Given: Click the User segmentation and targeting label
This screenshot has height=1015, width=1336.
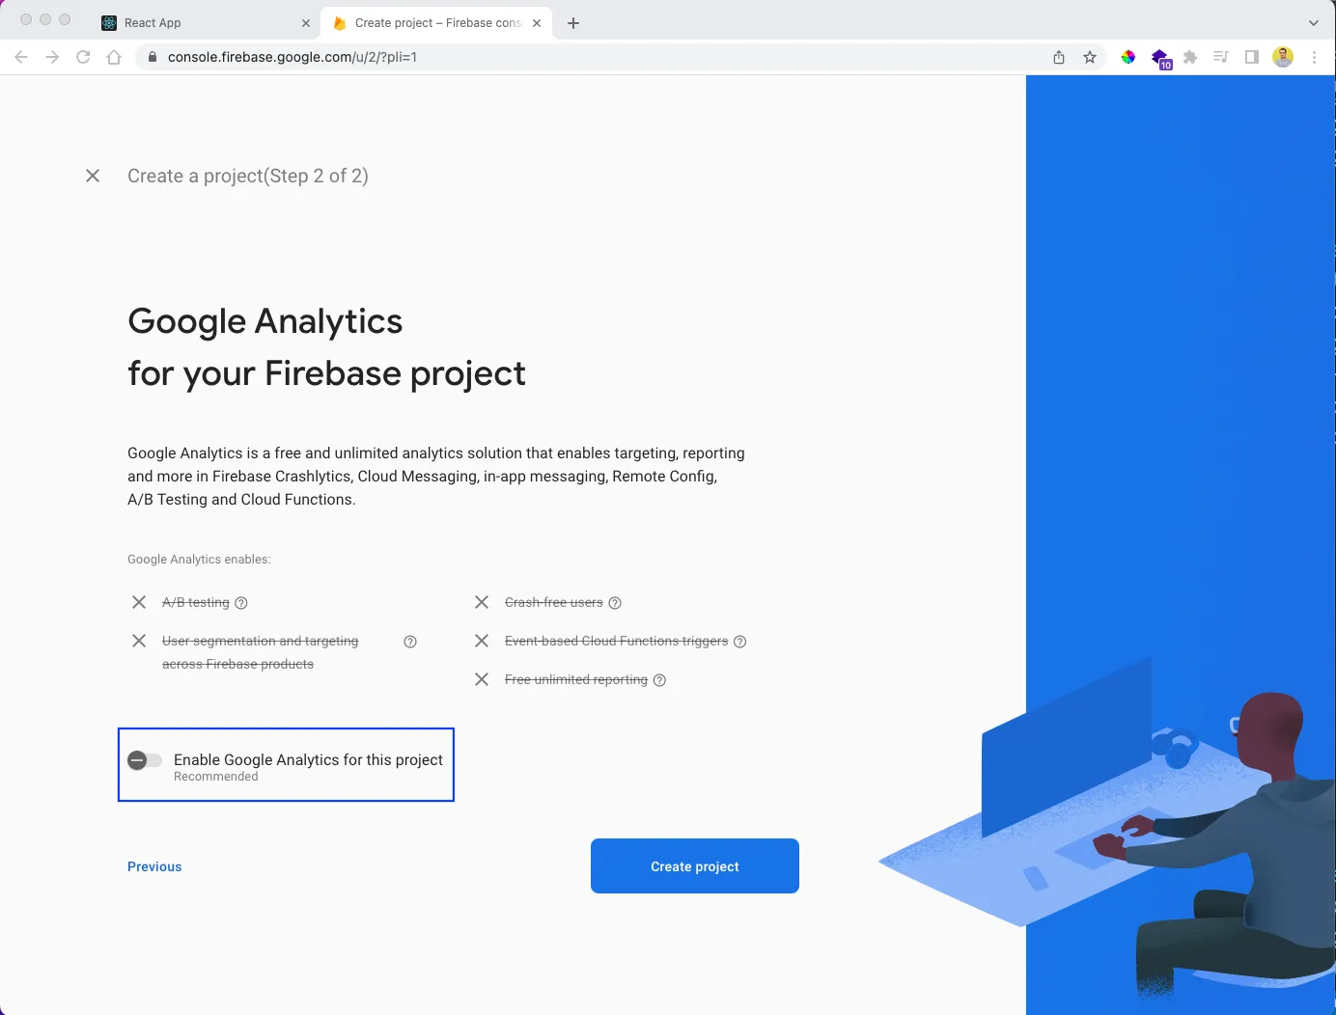Looking at the screenshot, I should (260, 652).
